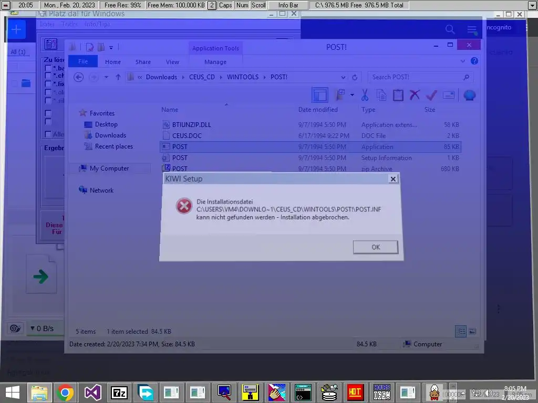The height and width of the screenshot is (403, 538).
Task: Click the Rename toolbar icon
Action: (x=449, y=95)
